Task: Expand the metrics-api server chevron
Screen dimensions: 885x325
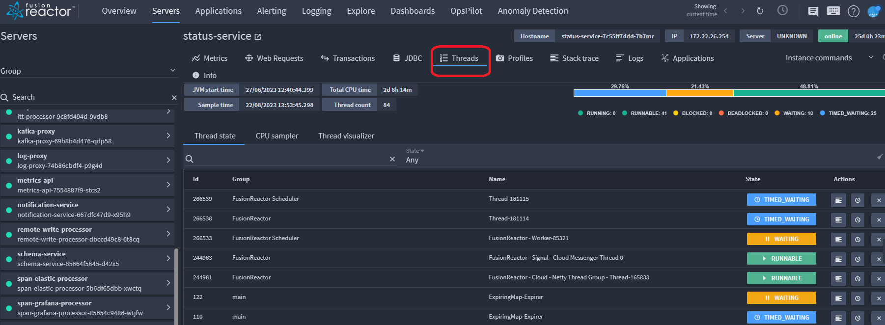Action: click(168, 185)
